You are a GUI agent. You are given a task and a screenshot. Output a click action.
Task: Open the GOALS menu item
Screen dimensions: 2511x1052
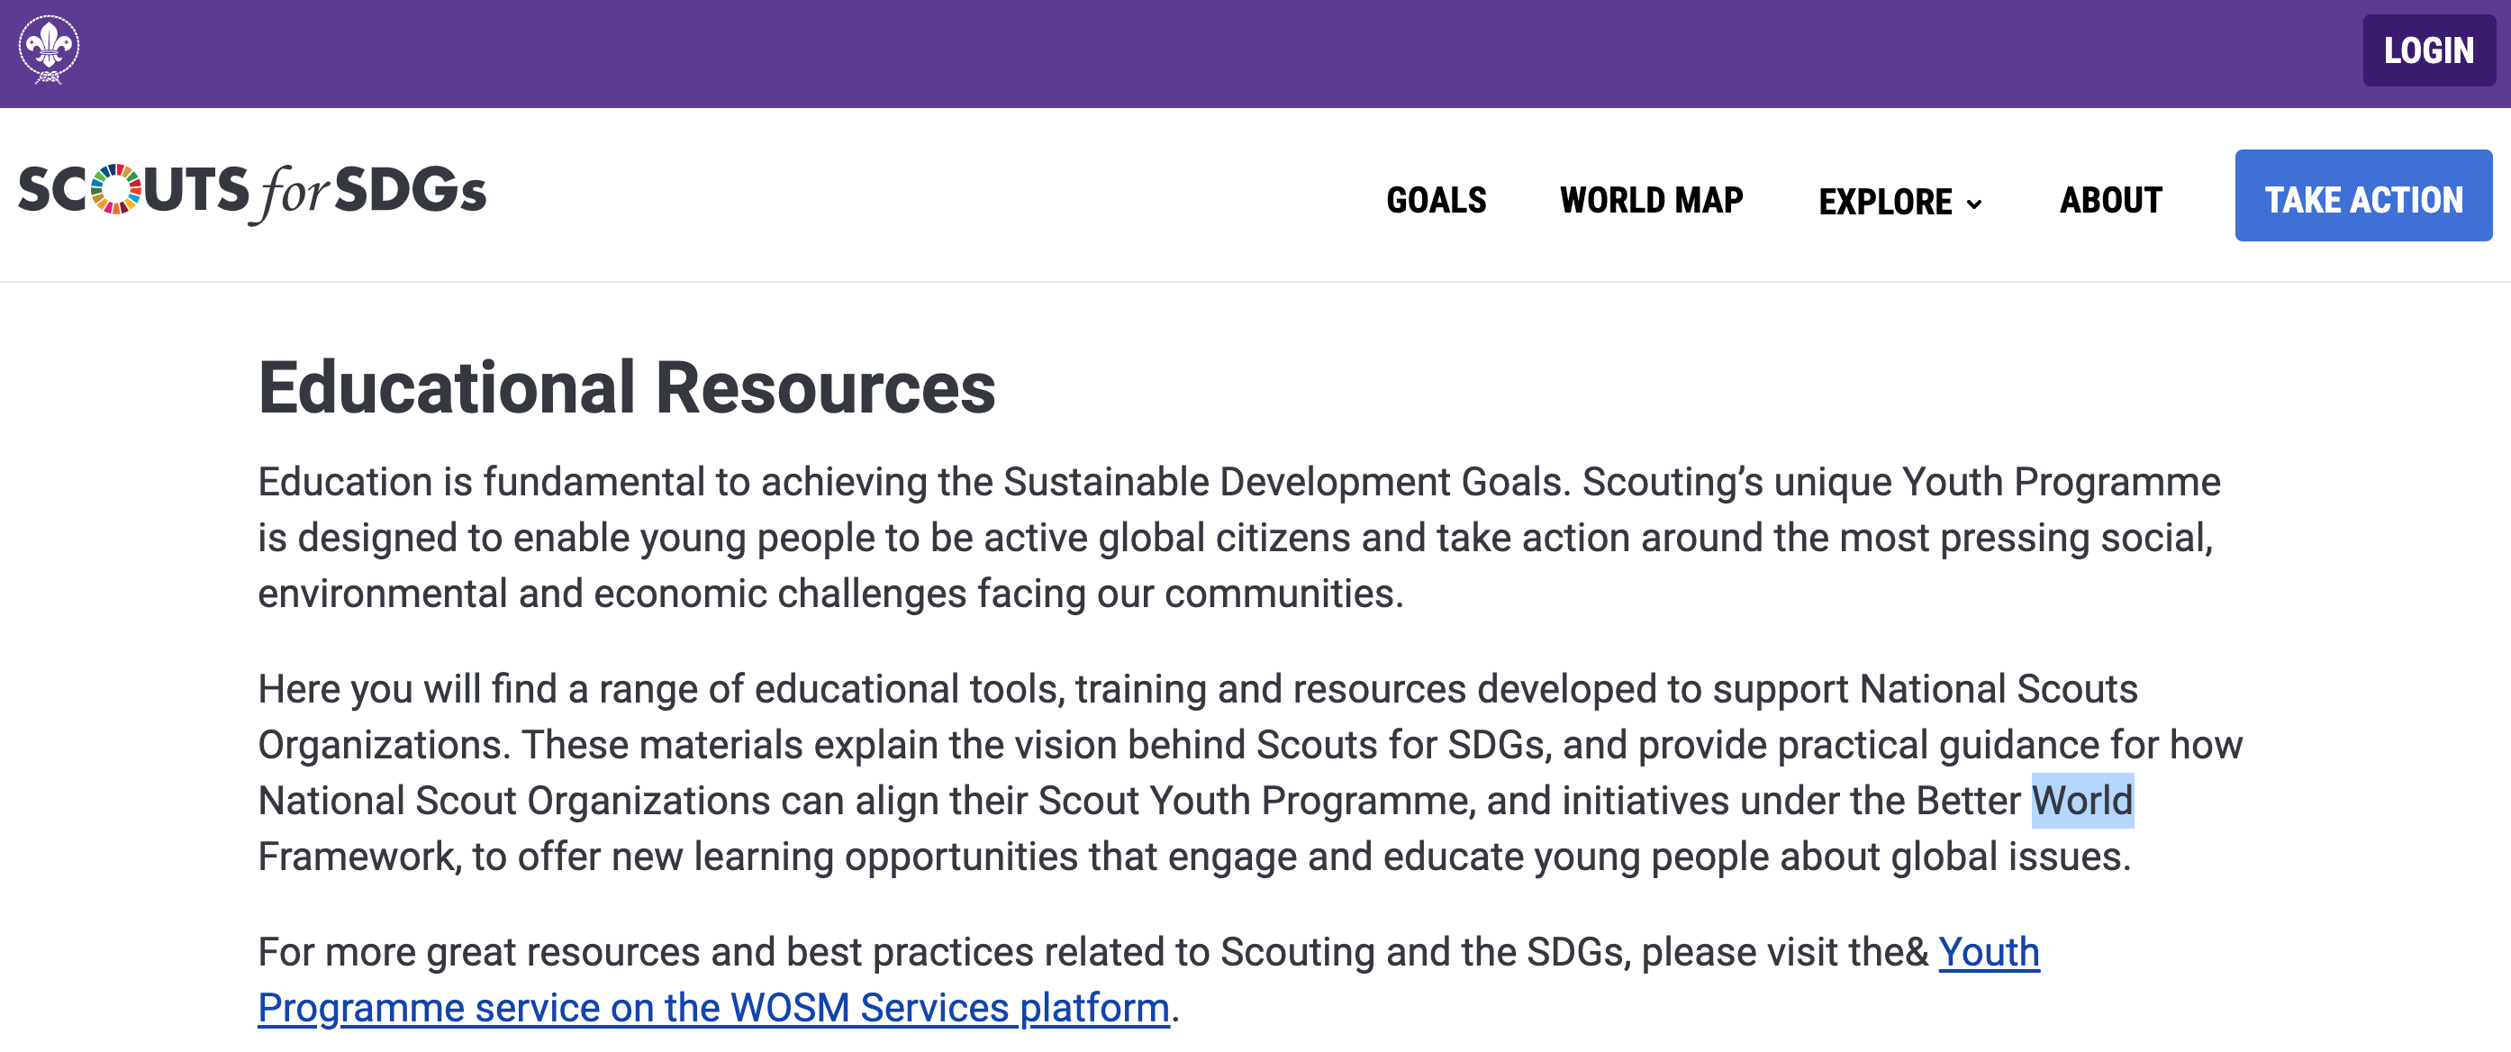coord(1437,200)
